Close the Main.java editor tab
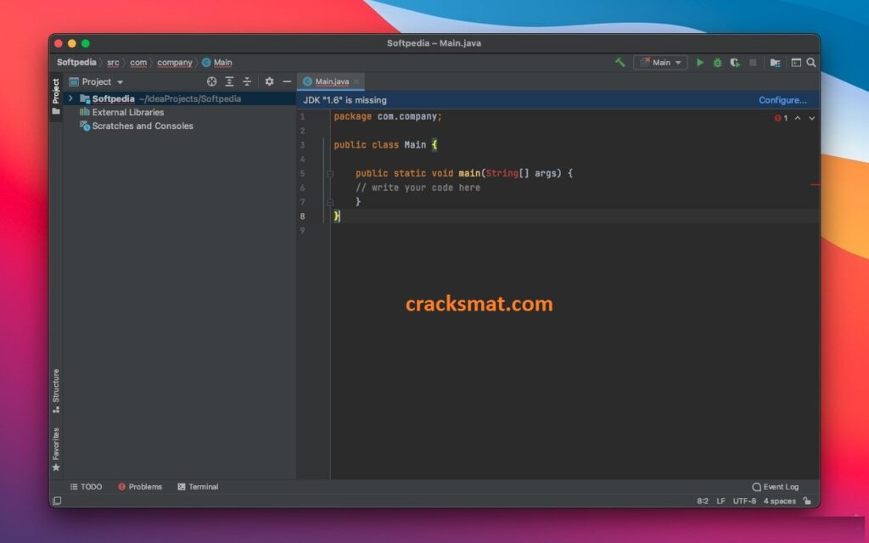The width and height of the screenshot is (869, 543). tap(356, 82)
